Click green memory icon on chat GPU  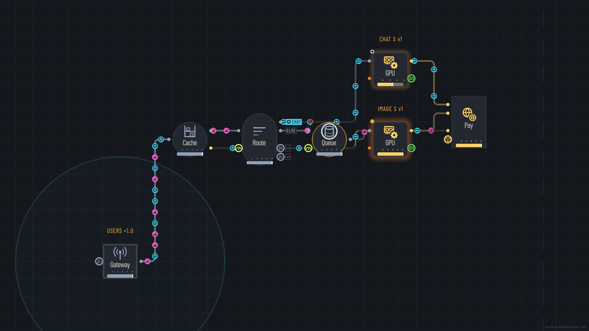click(x=411, y=78)
